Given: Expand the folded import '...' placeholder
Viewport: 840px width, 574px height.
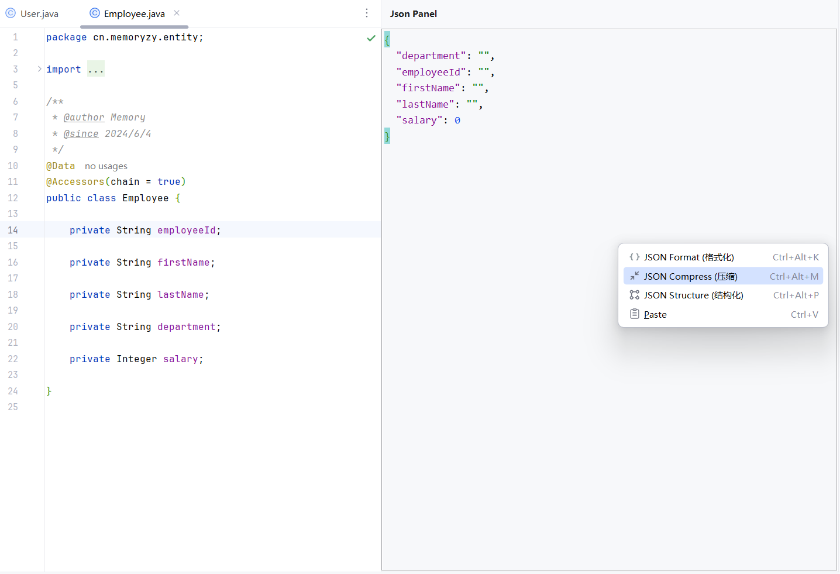Looking at the screenshot, I should pos(95,68).
